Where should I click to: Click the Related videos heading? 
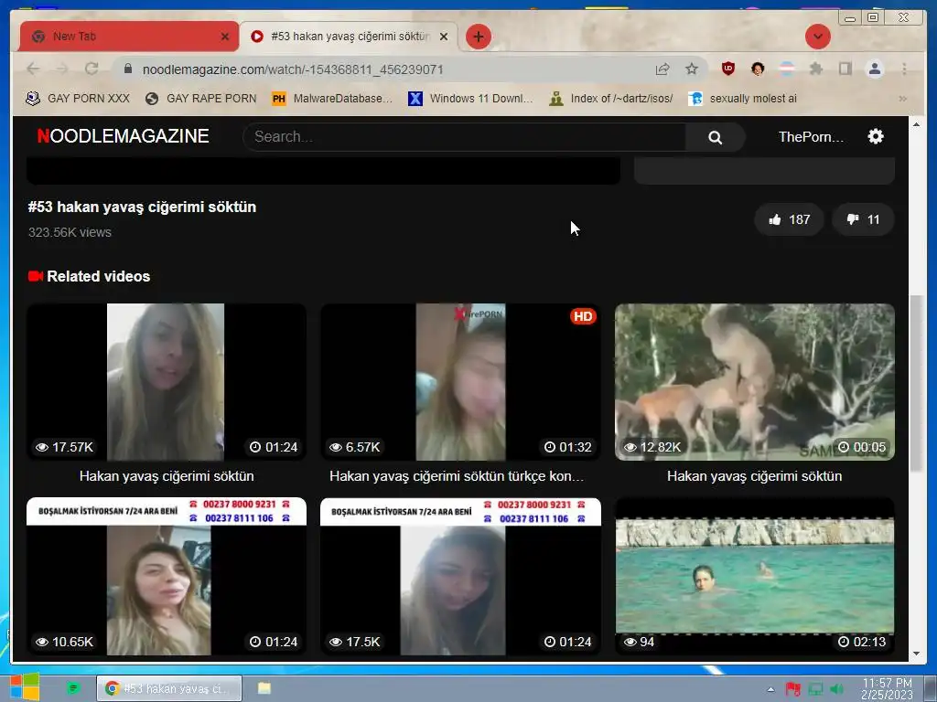[x=99, y=276]
